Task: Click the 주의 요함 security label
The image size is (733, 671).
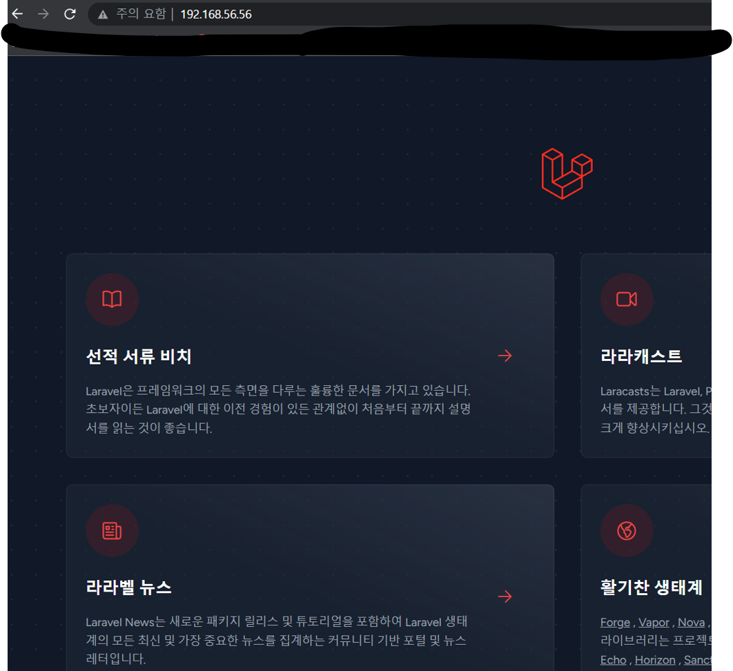Action: [x=141, y=14]
